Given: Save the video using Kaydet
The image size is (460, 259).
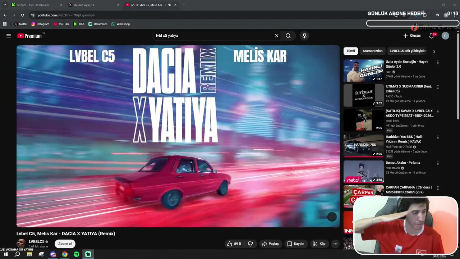Looking at the screenshot, I should click(x=296, y=244).
